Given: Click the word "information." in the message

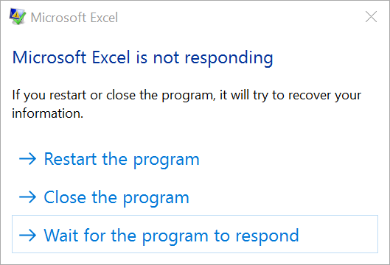Looking at the screenshot, I should coord(47,113).
